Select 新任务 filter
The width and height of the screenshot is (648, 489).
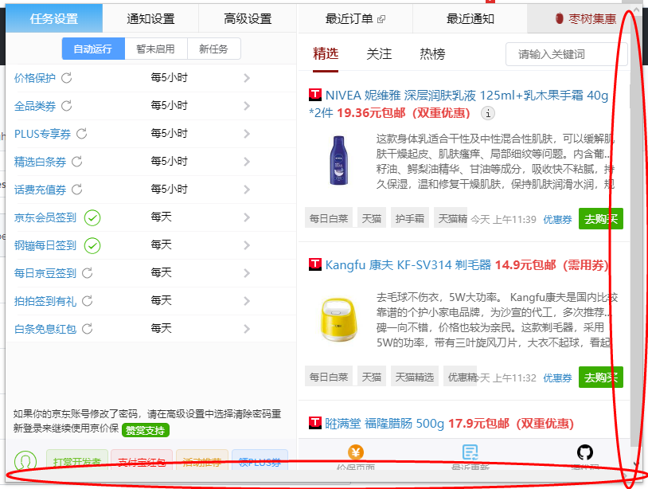click(x=213, y=49)
